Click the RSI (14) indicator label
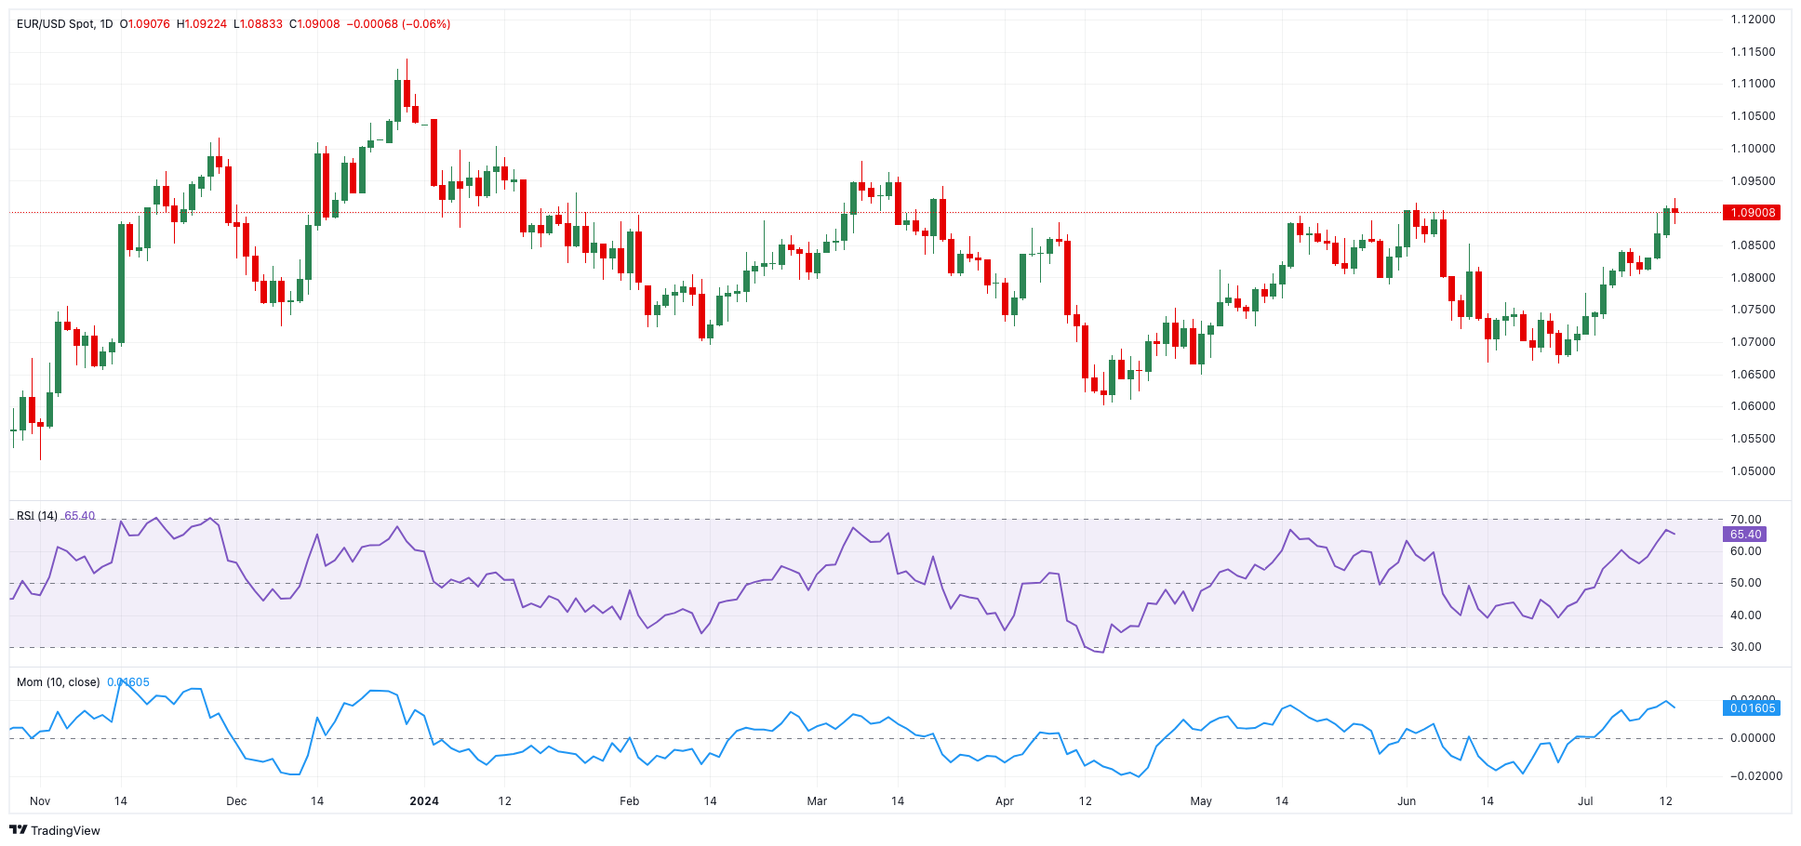The width and height of the screenshot is (1801, 846). (36, 516)
